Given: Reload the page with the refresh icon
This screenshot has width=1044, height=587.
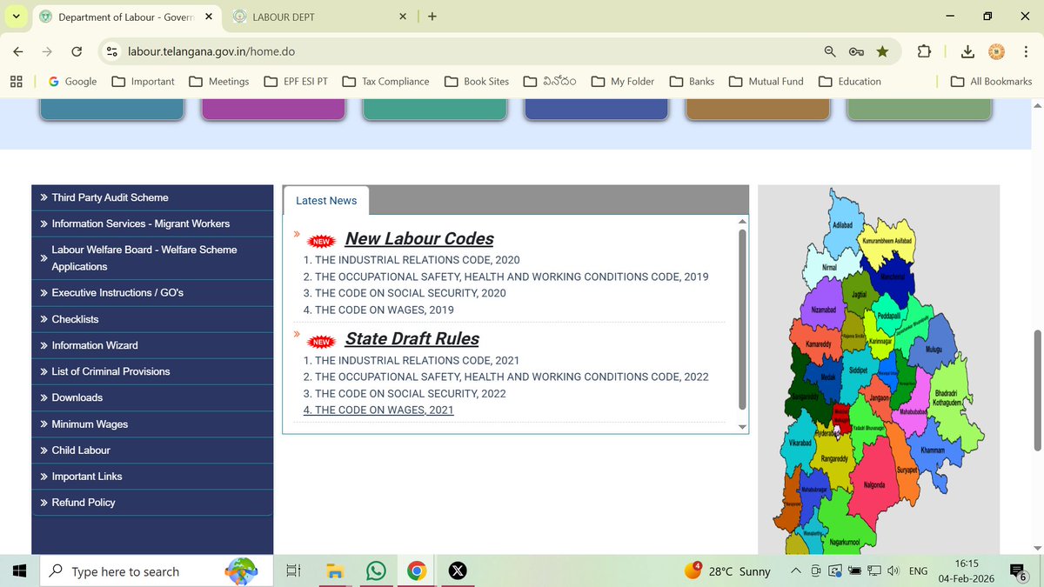Looking at the screenshot, I should click(77, 51).
